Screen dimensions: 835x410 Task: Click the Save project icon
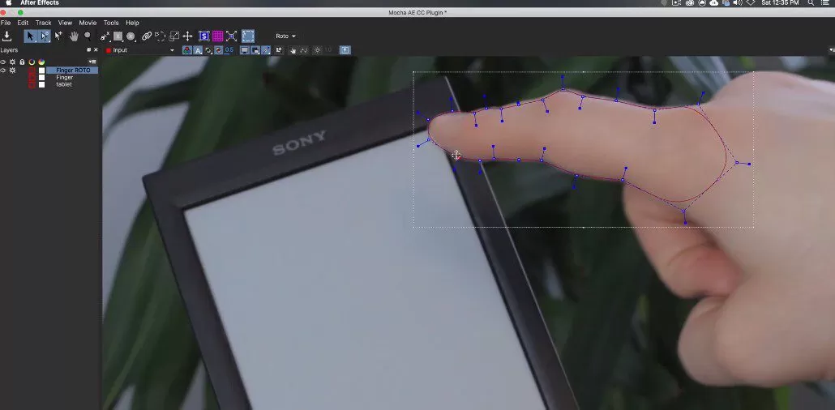click(6, 36)
